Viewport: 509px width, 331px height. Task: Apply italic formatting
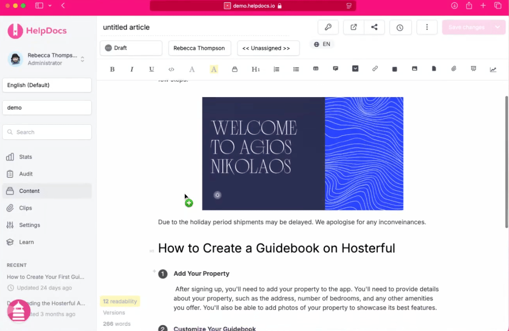132,69
